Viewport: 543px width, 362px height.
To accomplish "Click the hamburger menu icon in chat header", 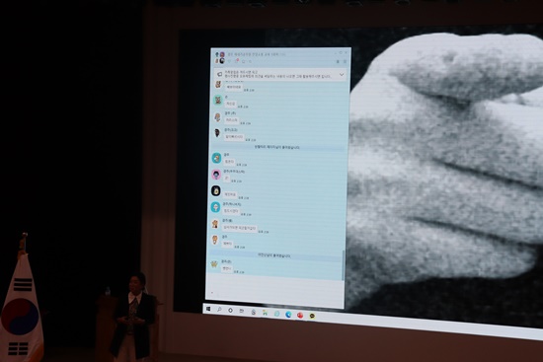I will click(x=345, y=61).
